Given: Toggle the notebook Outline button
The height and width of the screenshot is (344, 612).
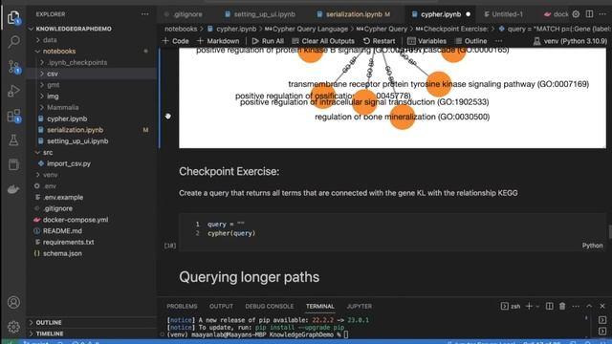Looking at the screenshot, I should tap(470, 41).
